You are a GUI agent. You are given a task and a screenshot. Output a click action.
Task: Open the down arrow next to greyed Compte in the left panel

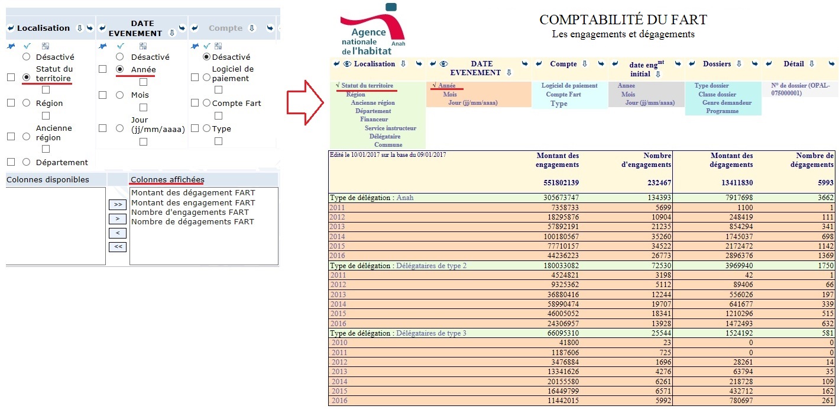coord(251,28)
